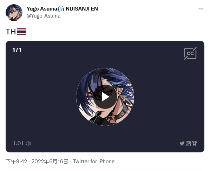The width and height of the screenshot is (210, 171).
Task: Click the Thailand flag emoji
Action: (21, 32)
